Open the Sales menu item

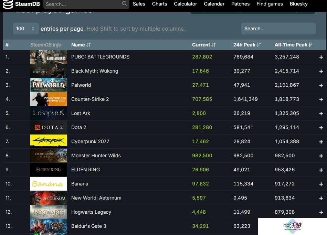pyautogui.click(x=139, y=4)
